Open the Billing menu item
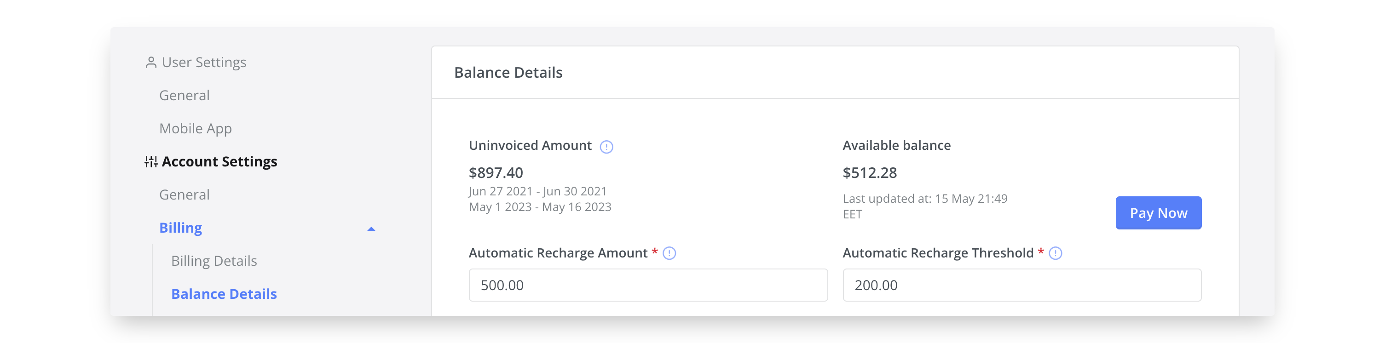 pyautogui.click(x=181, y=228)
